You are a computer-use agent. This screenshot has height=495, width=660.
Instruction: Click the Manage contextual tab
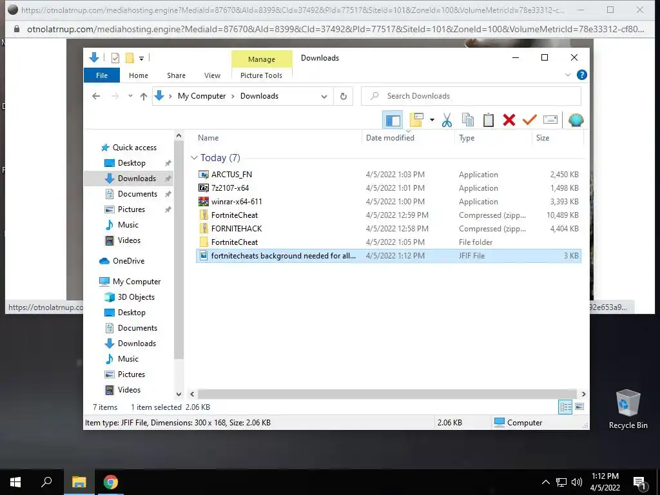262,59
